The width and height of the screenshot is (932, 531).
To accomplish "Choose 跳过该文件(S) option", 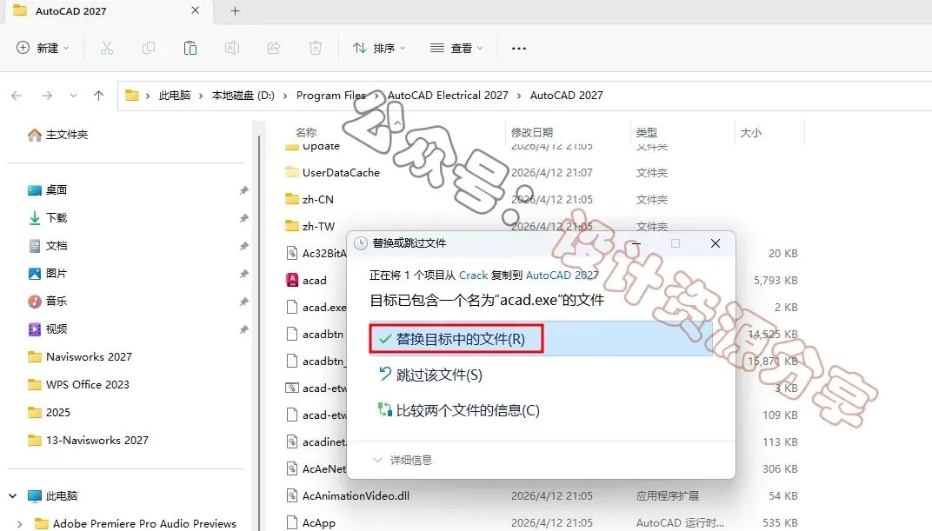I will point(430,375).
